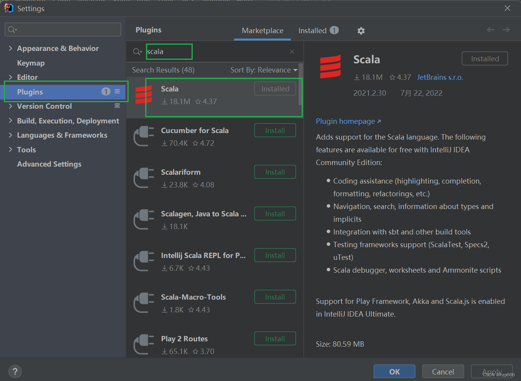Image resolution: width=521 pixels, height=381 pixels.
Task: Click the Scala plugin icon in results list
Action: pos(144,95)
